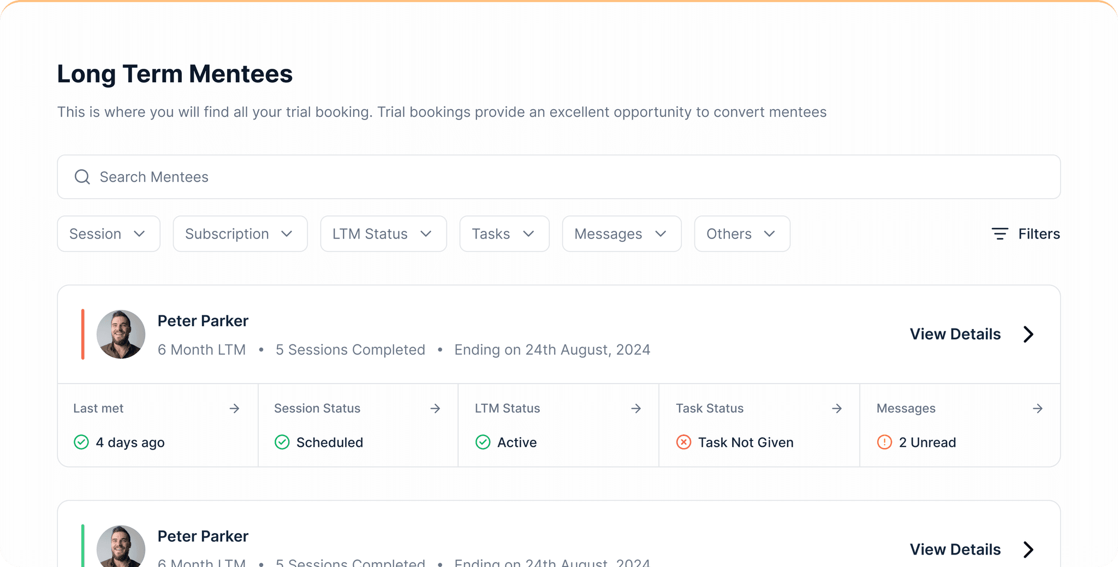This screenshot has height=567, width=1118.
Task: Open the Subscription dropdown
Action: pos(240,234)
